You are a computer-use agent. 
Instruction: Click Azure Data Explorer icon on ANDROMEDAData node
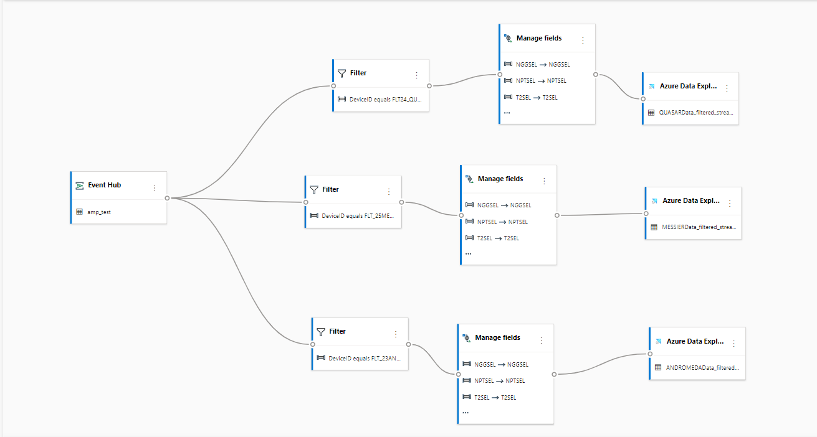(658, 342)
